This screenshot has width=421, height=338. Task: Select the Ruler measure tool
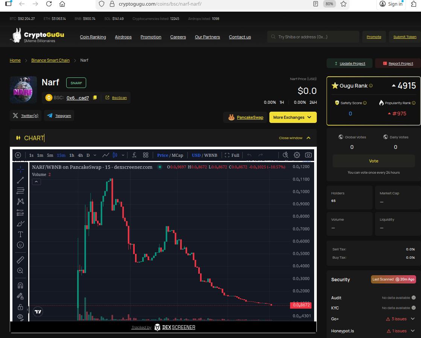[x=20, y=259]
